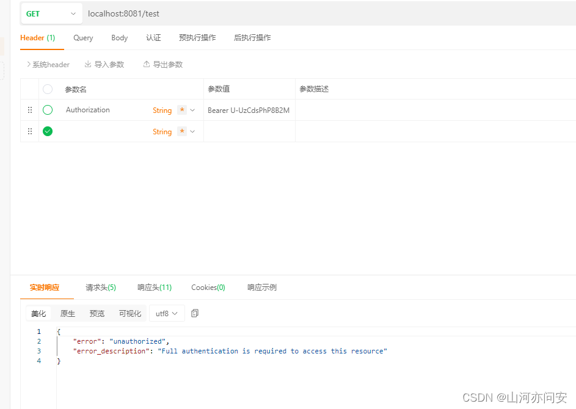The image size is (576, 409).
Task: Click the Authorization row drag handle
Action: tap(29, 110)
